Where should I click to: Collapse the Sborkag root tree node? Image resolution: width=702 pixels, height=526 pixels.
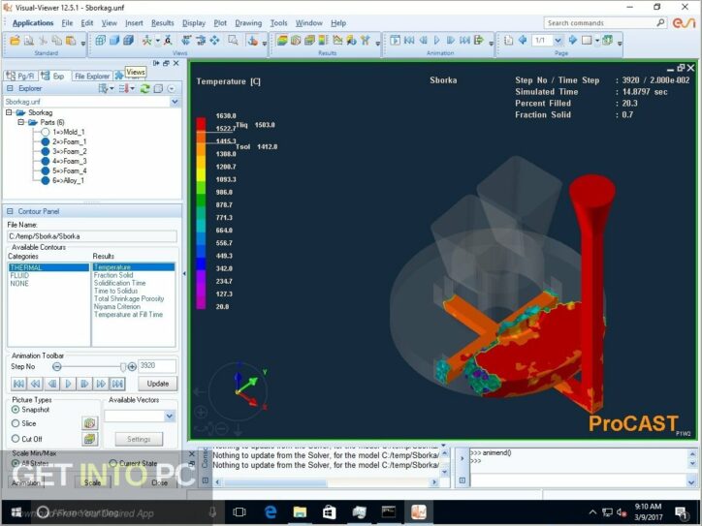tap(9, 112)
